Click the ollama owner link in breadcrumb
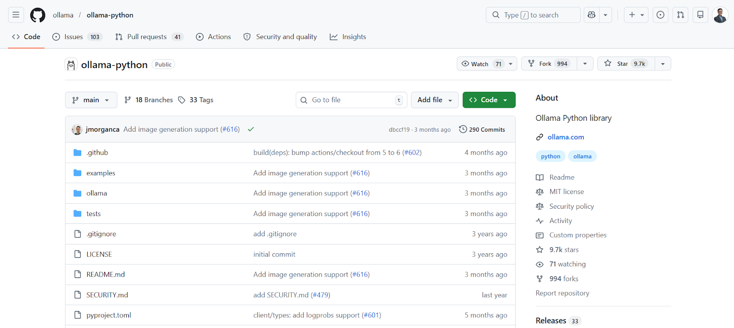 [x=63, y=15]
